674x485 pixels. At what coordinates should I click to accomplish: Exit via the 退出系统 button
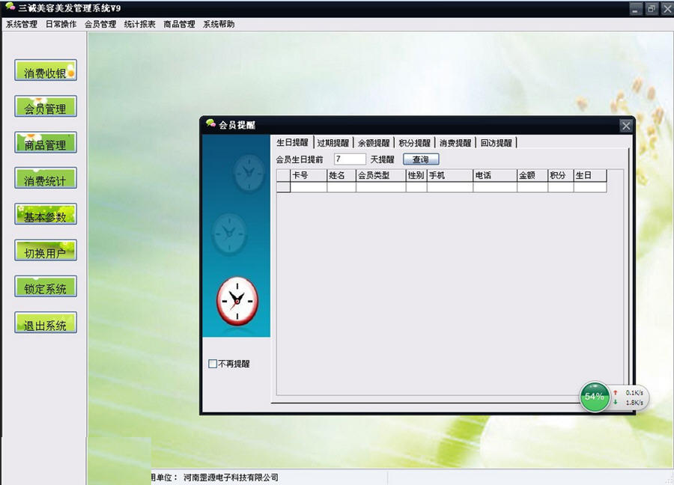[x=46, y=323]
